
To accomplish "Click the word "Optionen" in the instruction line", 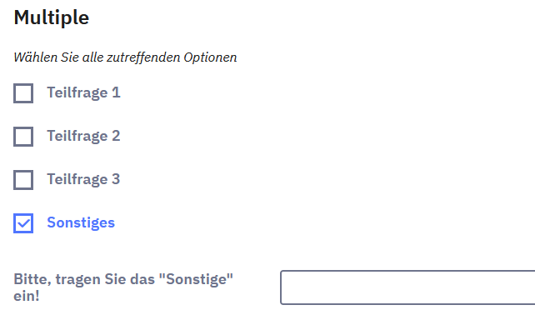I will [212, 57].
